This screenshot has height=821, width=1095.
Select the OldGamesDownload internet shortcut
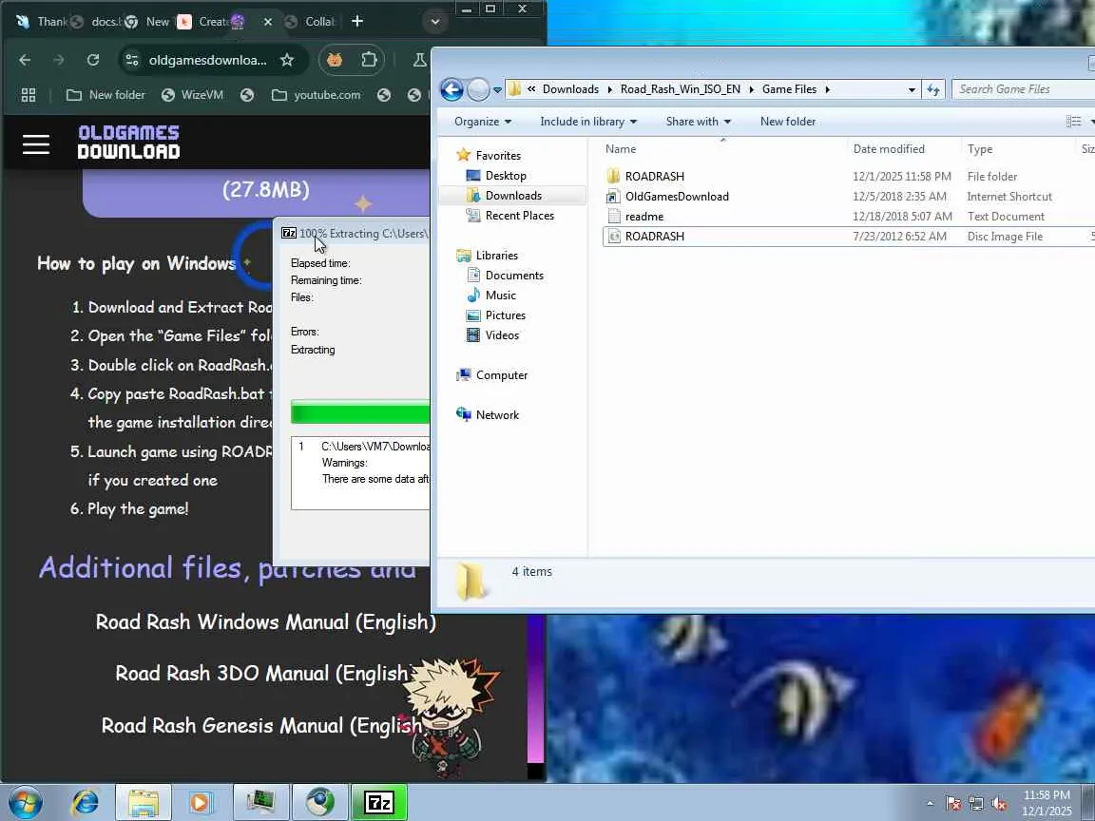pos(848,197)
